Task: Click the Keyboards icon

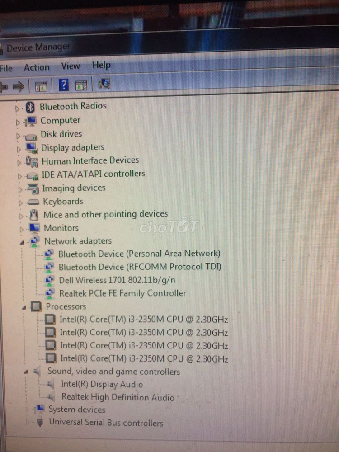Action: (x=33, y=202)
